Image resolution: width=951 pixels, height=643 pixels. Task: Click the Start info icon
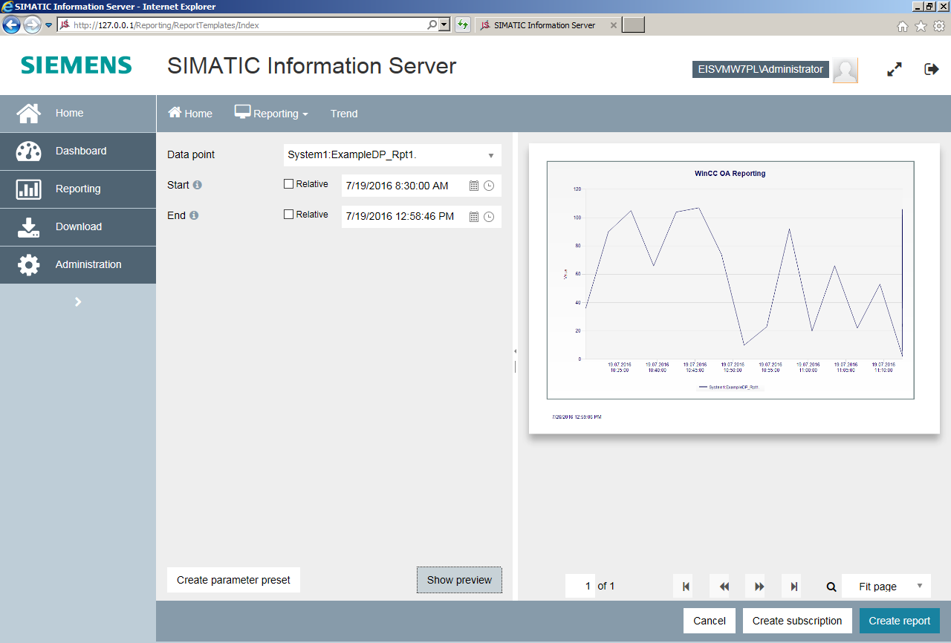point(198,185)
